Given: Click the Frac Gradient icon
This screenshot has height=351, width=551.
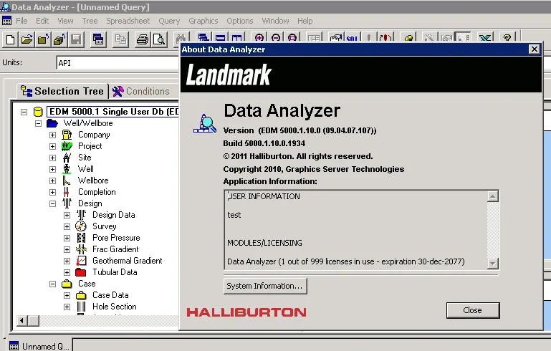Looking at the screenshot, I should (x=81, y=249).
